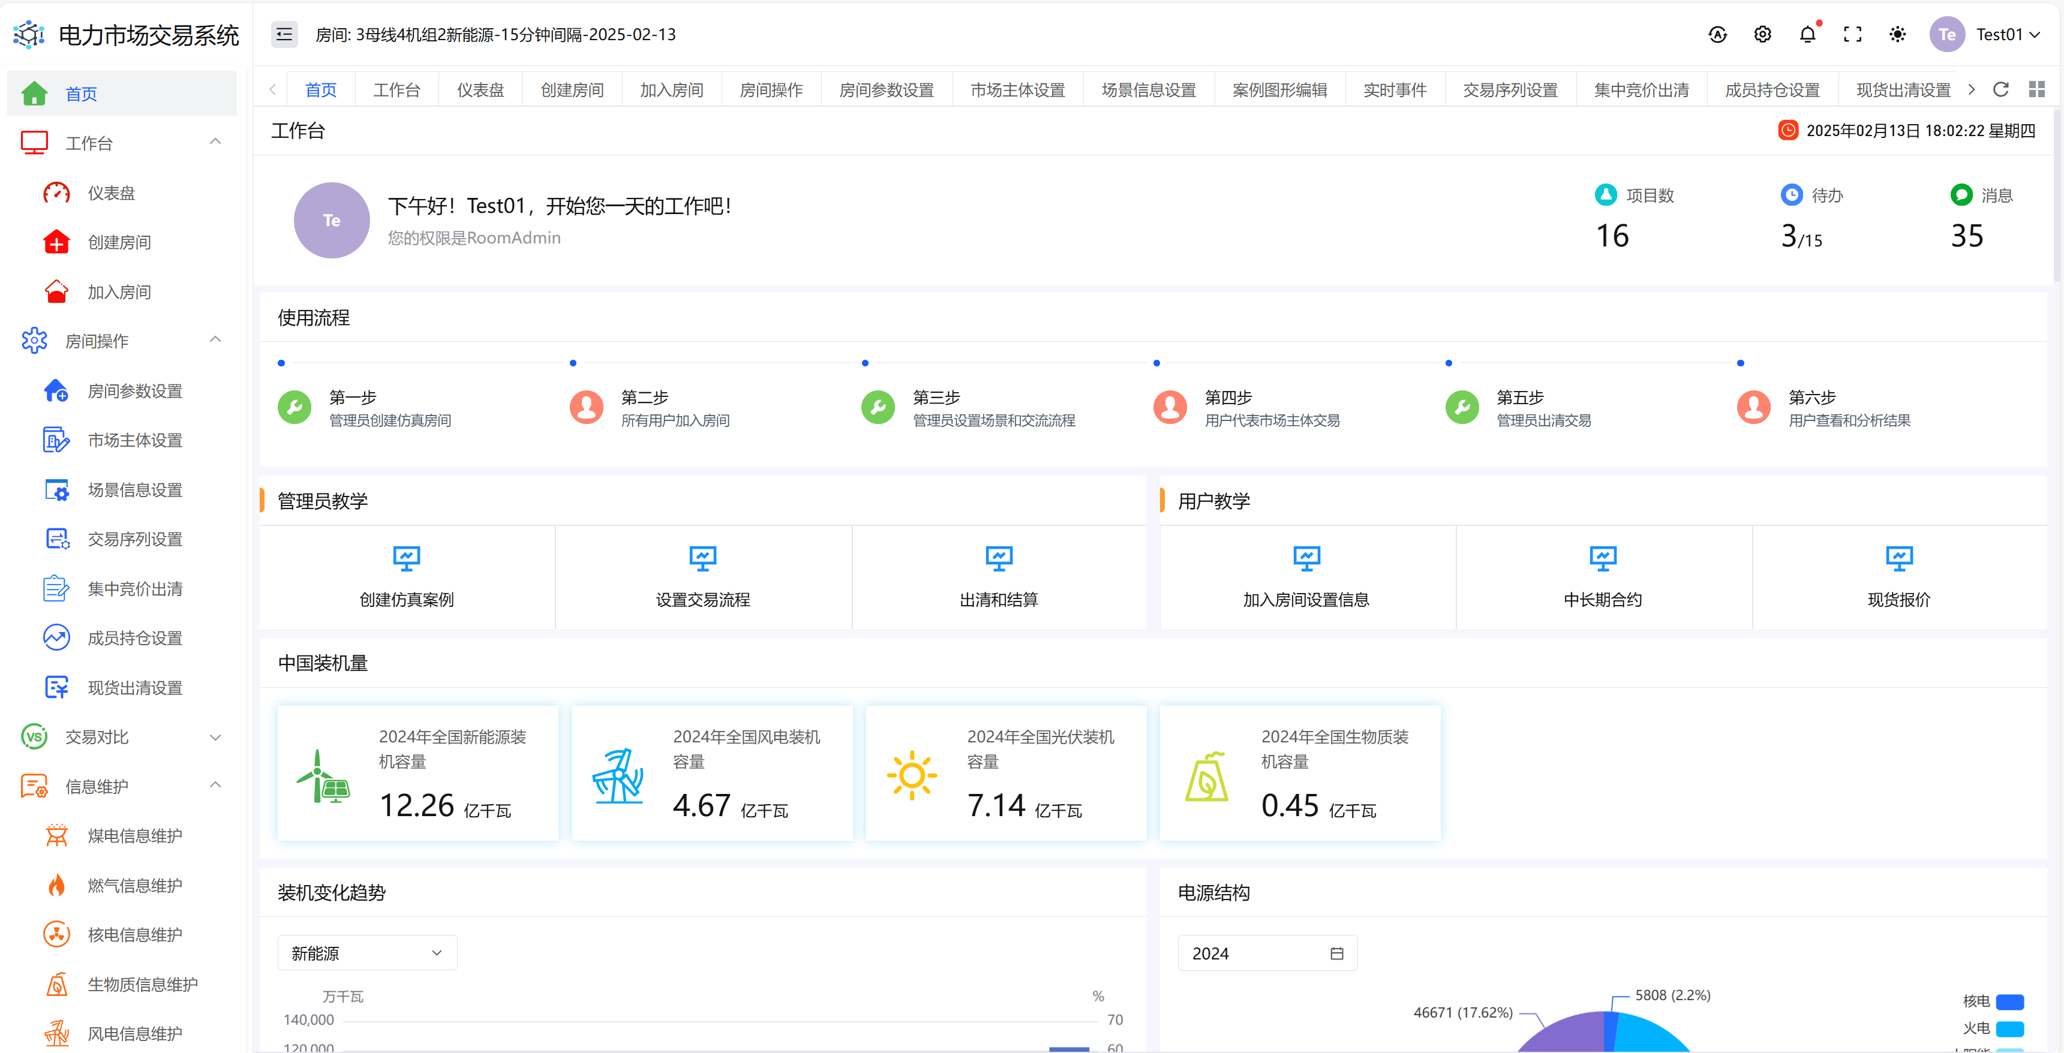Click the 市场主体设置 sidebar icon
Image resolution: width=2064 pixels, height=1053 pixels.
point(56,440)
